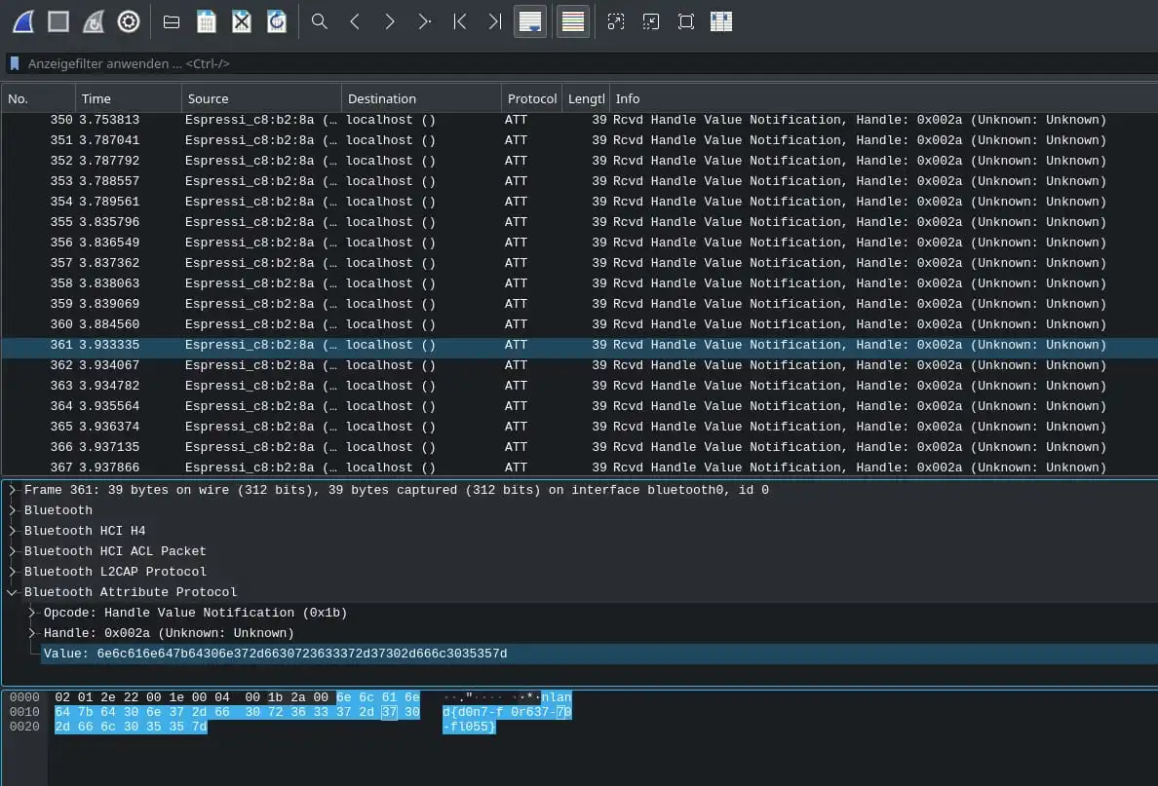
Task: Click the Protocol column header
Action: [x=531, y=98]
